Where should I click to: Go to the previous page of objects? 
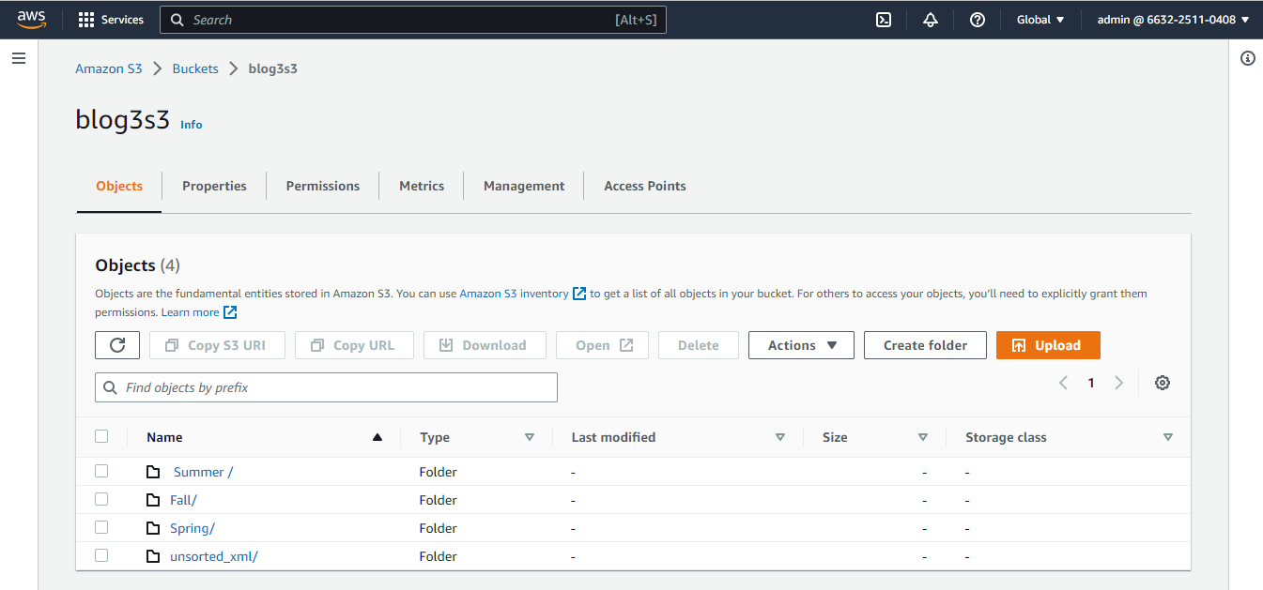tap(1063, 383)
